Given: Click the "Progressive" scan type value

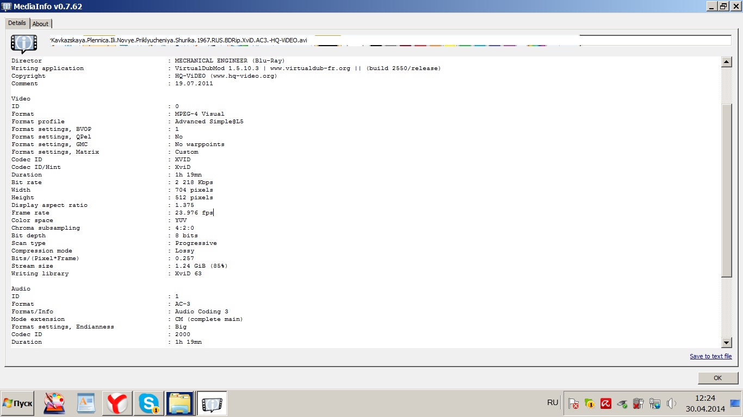Looking at the screenshot, I should (196, 243).
